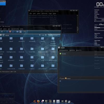Click the CPU usage bar in system monitor
Viewport: 104px width, 104px height.
tap(99, 21)
